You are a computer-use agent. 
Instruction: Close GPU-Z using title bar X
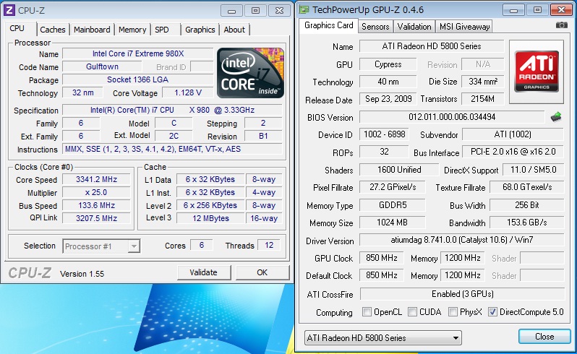pos(561,10)
